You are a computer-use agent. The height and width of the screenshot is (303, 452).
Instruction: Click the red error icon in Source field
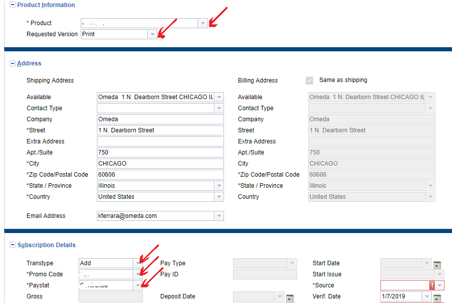432,285
